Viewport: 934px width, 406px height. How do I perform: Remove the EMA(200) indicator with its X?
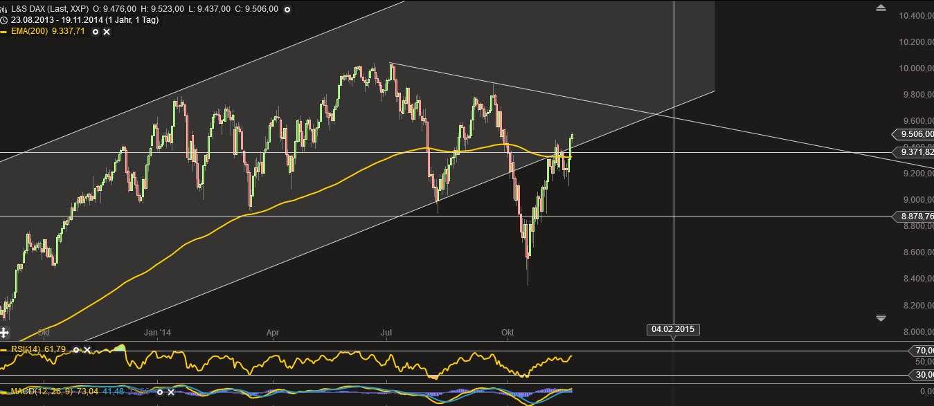pos(108,32)
